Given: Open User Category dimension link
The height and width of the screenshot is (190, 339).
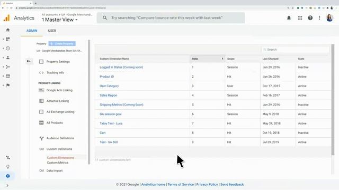Looking at the screenshot, I should point(109,86).
